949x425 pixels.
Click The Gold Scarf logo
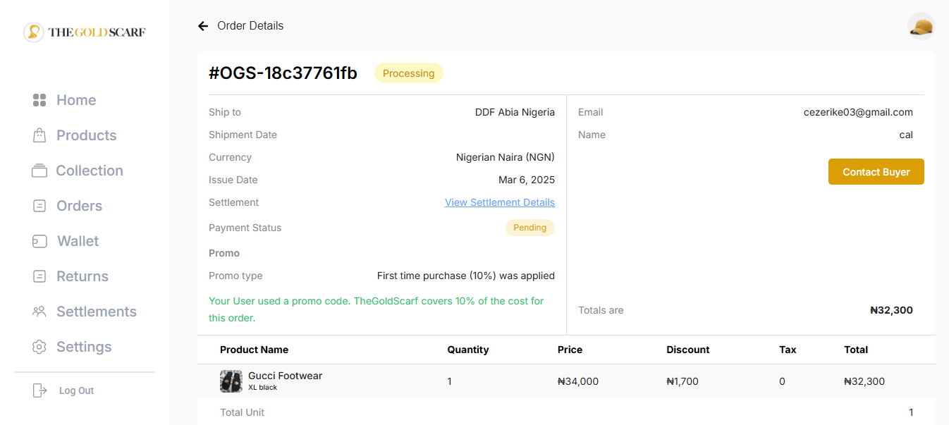click(x=85, y=32)
